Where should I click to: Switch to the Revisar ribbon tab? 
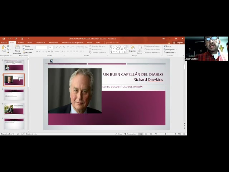tap(90, 43)
